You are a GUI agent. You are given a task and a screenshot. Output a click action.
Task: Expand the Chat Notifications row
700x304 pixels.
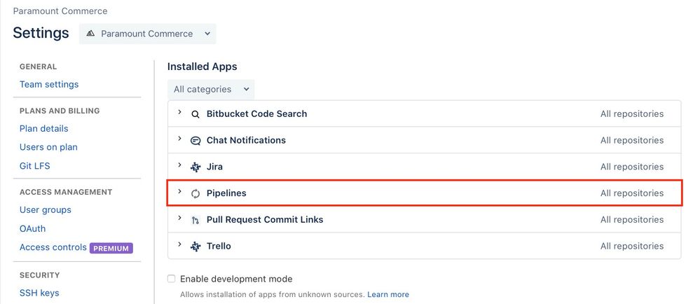click(x=179, y=139)
